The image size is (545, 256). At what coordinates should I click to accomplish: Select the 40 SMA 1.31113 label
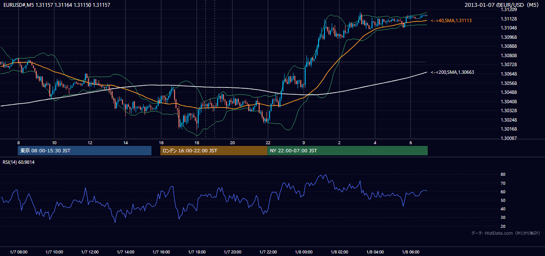pyautogui.click(x=451, y=20)
